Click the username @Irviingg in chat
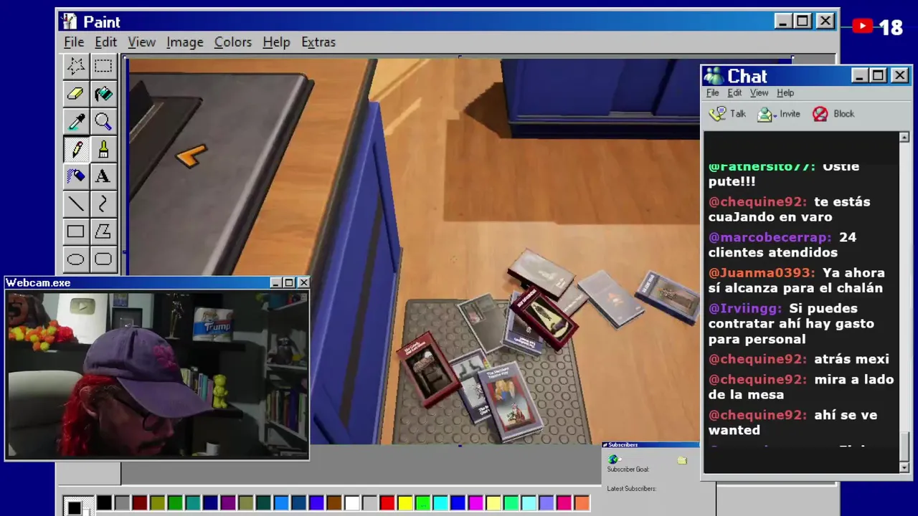This screenshot has height=516, width=918. click(x=744, y=308)
